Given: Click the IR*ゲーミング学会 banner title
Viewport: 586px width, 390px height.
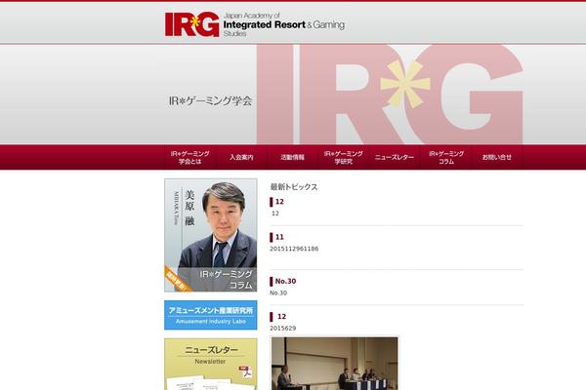Looking at the screenshot, I should 210,100.
